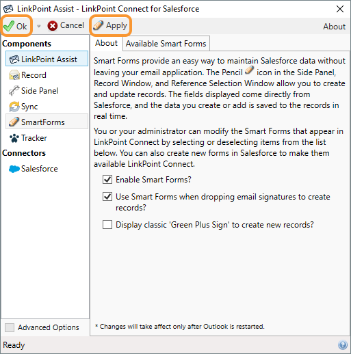
Task: Click the Components heading
Action: coord(27,44)
